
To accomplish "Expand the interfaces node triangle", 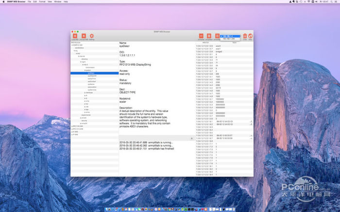I will [85, 92].
